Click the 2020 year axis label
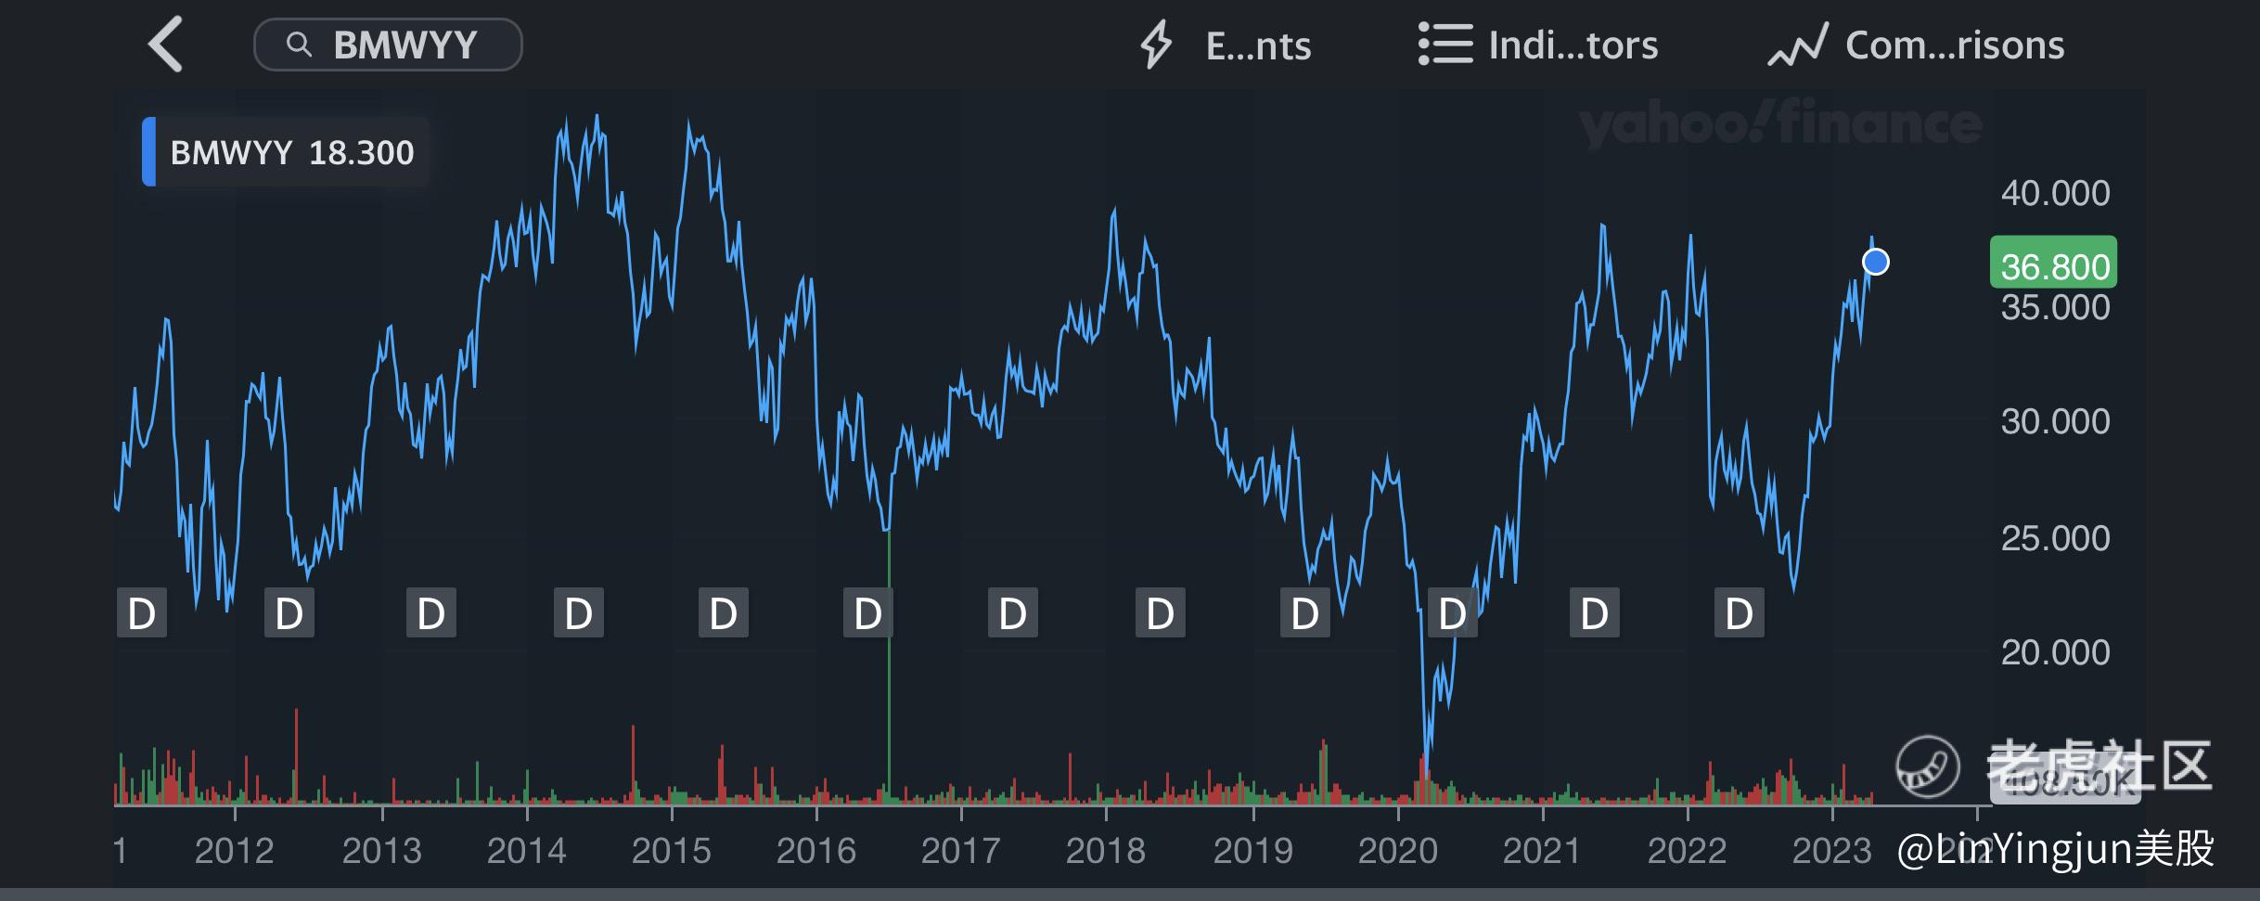This screenshot has width=2260, height=901. tap(1397, 850)
